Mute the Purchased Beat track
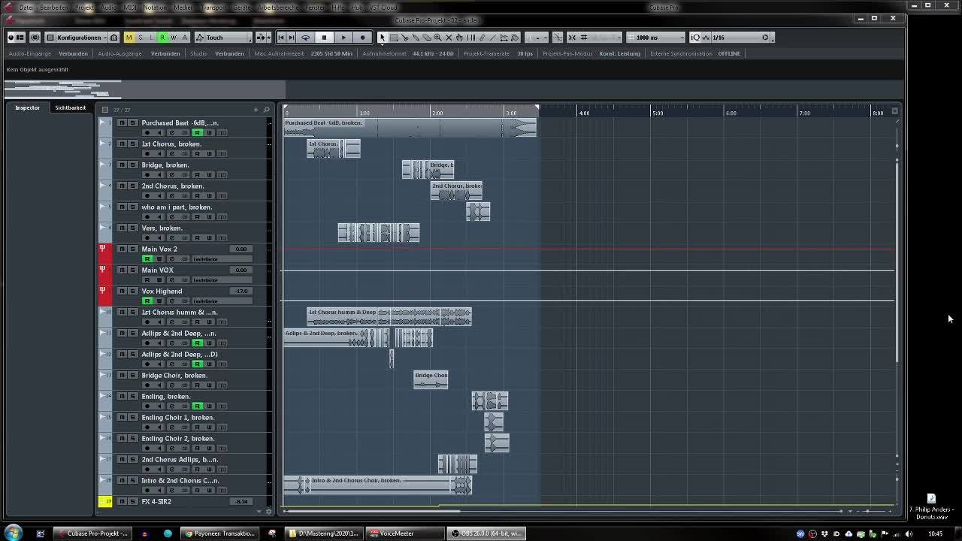The width and height of the screenshot is (962, 541). click(122, 122)
